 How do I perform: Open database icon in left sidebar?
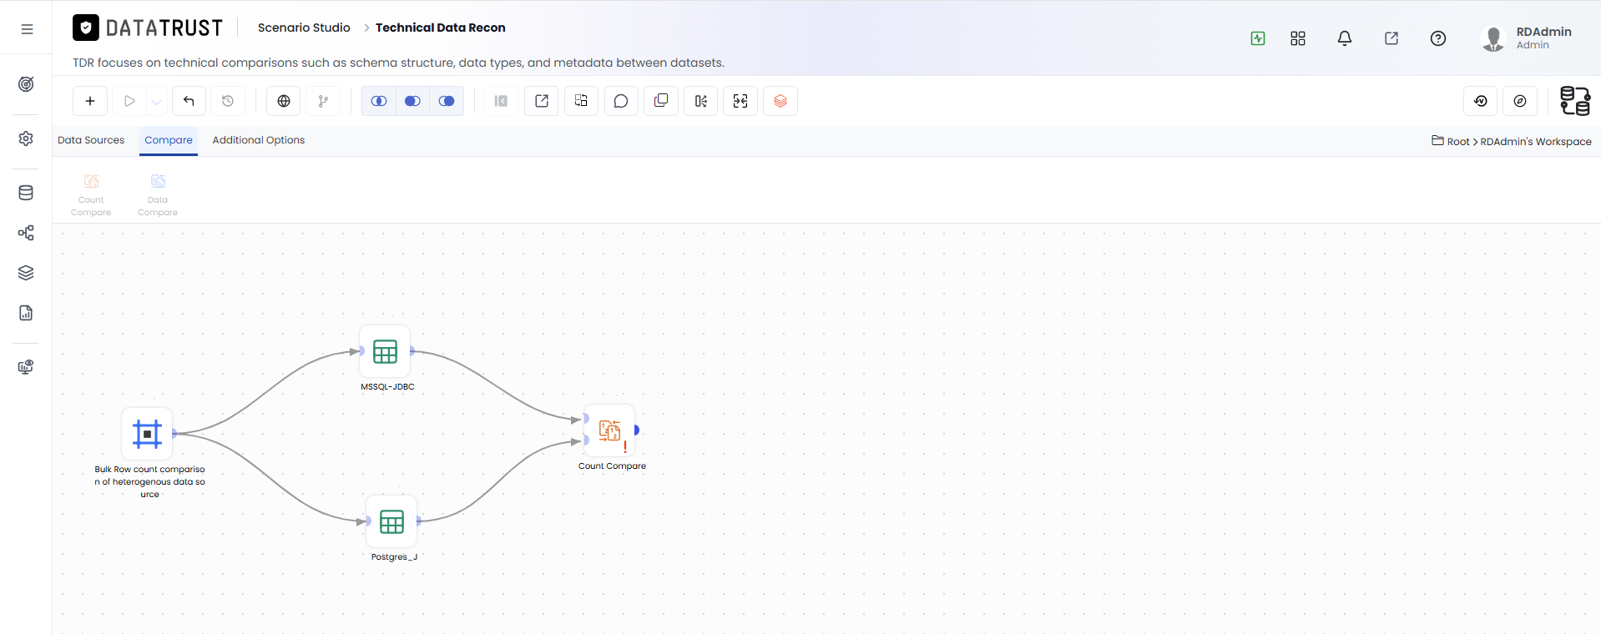click(26, 193)
